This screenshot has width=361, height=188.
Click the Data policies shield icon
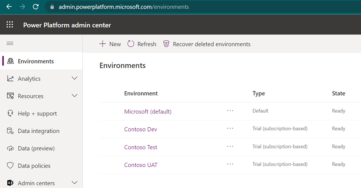click(10, 165)
